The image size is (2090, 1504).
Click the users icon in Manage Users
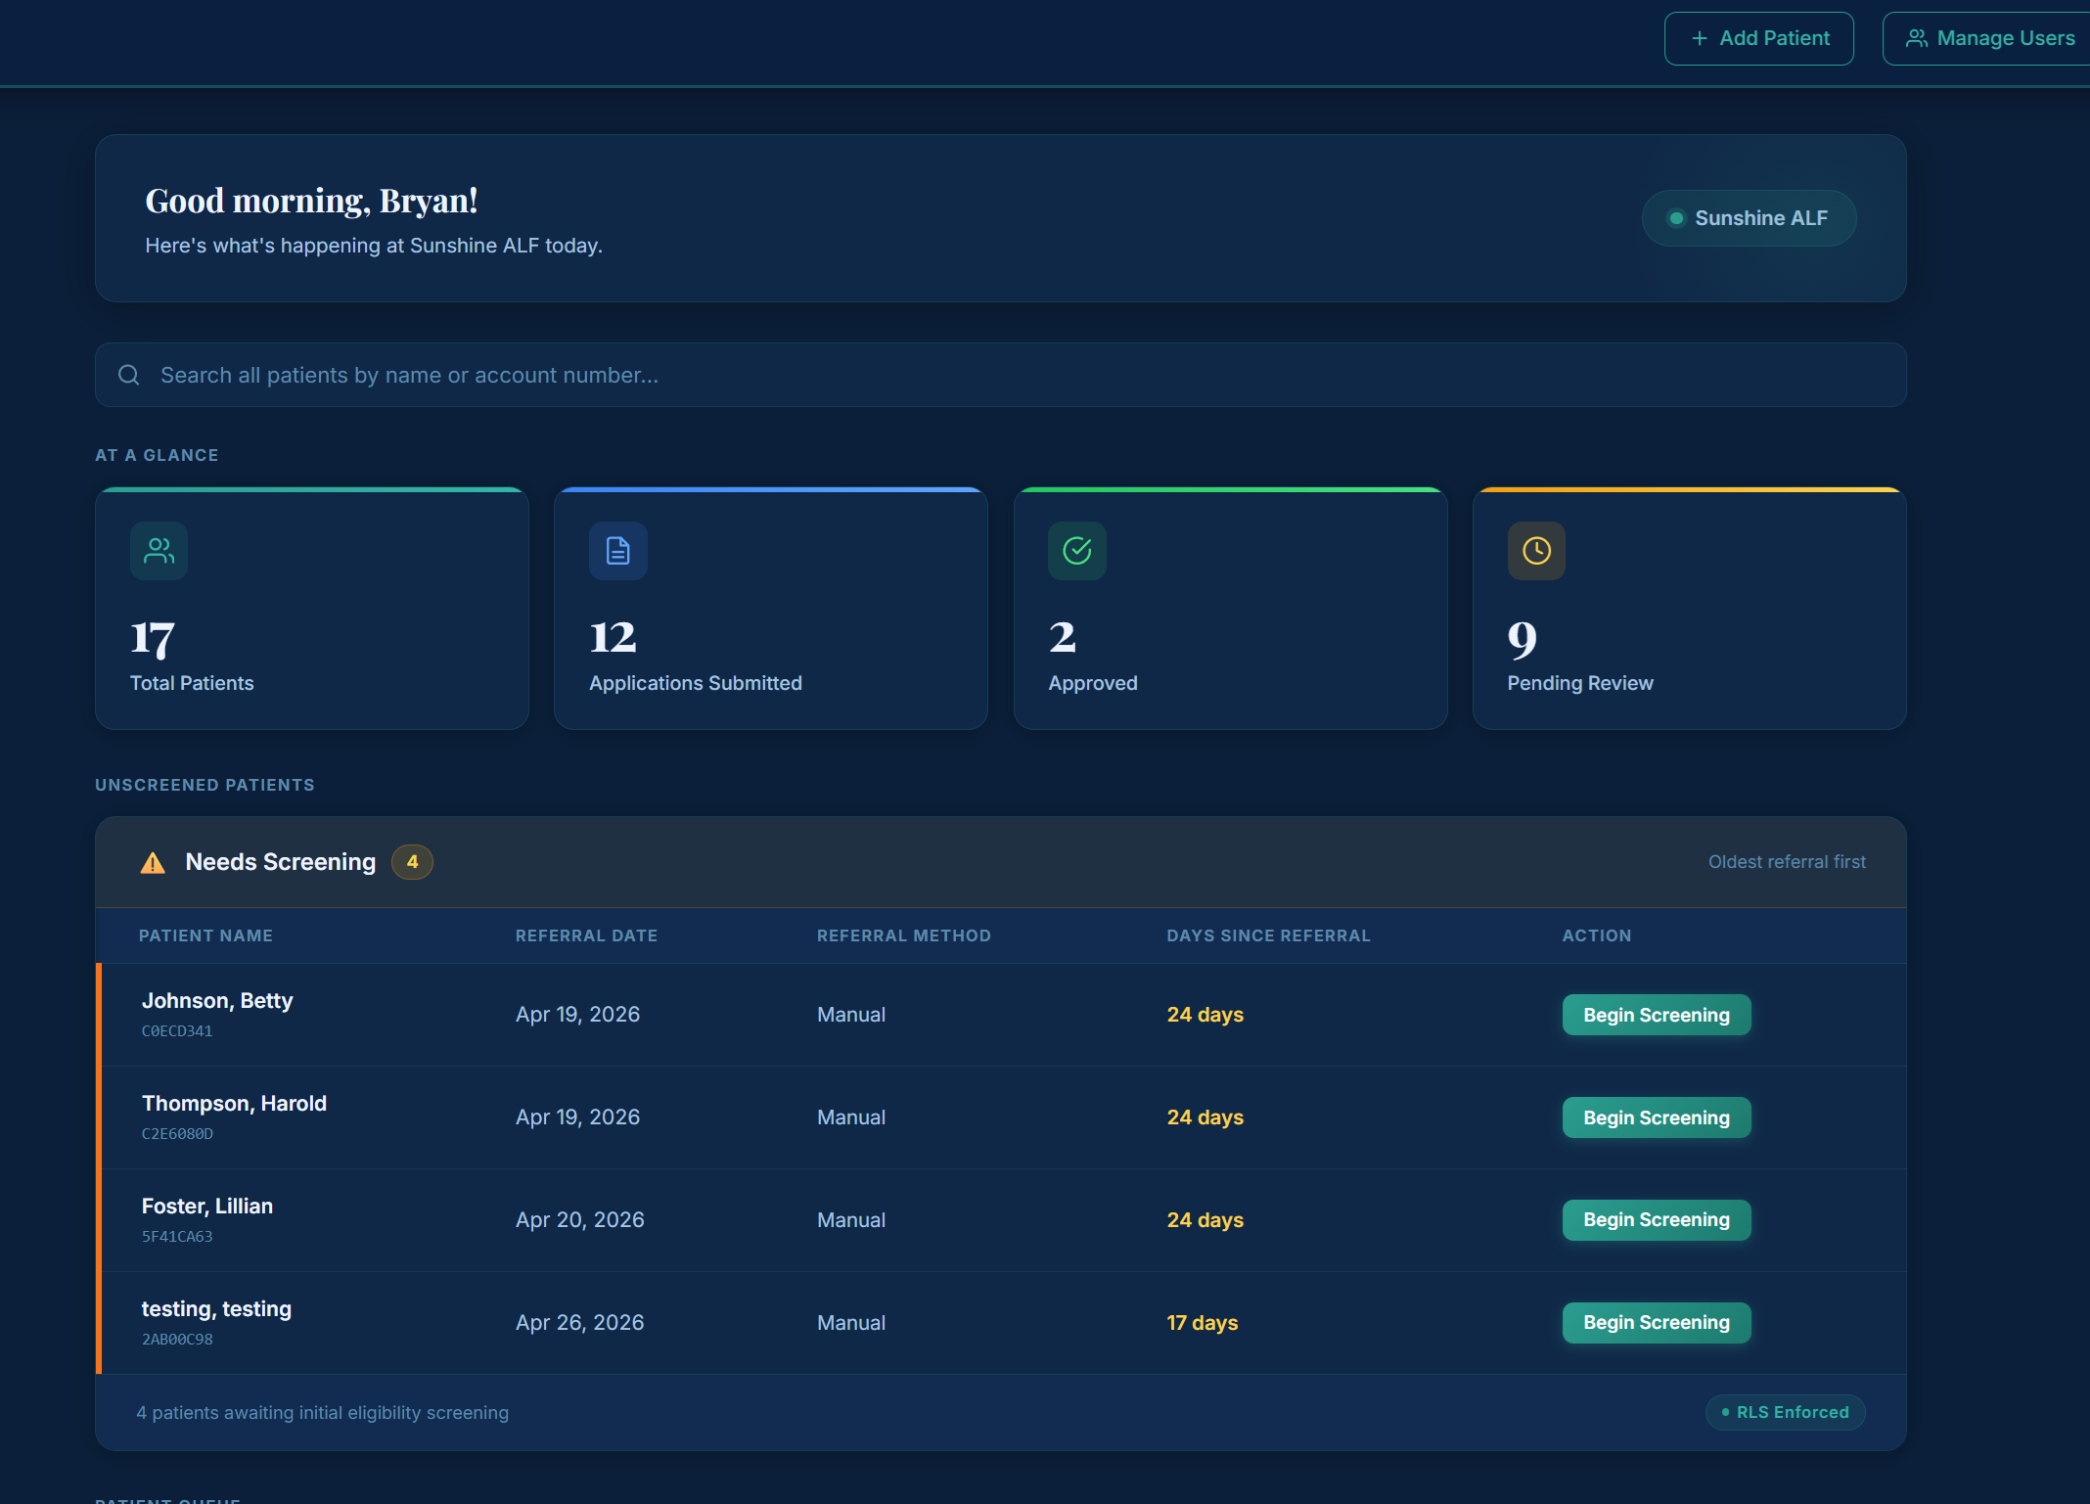[x=1917, y=38]
